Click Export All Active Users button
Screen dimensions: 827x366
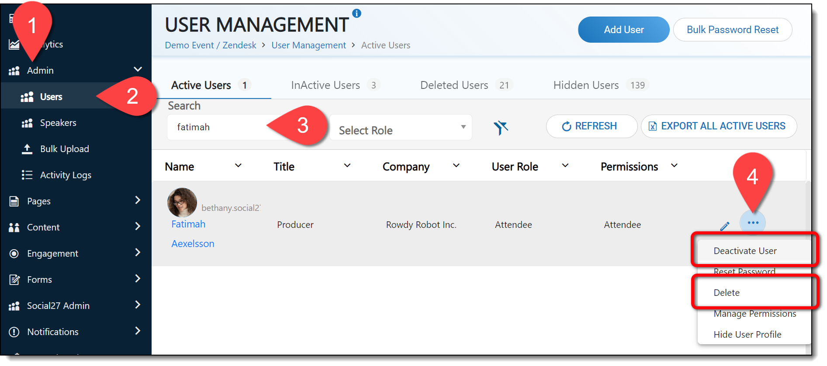719,126
